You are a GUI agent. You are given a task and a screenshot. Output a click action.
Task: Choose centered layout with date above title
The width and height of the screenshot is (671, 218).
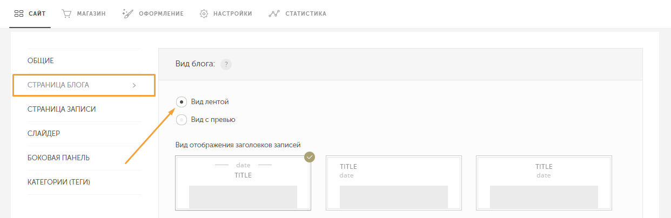[x=243, y=183]
